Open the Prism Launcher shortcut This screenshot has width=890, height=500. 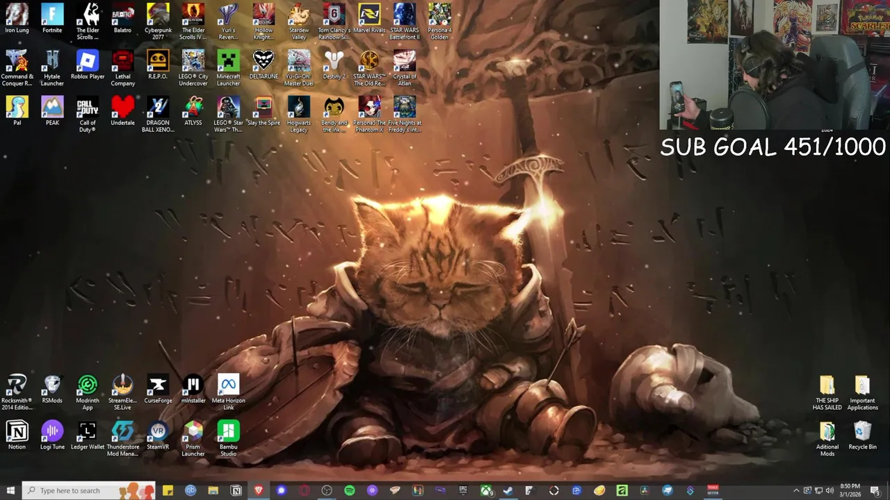193,439
